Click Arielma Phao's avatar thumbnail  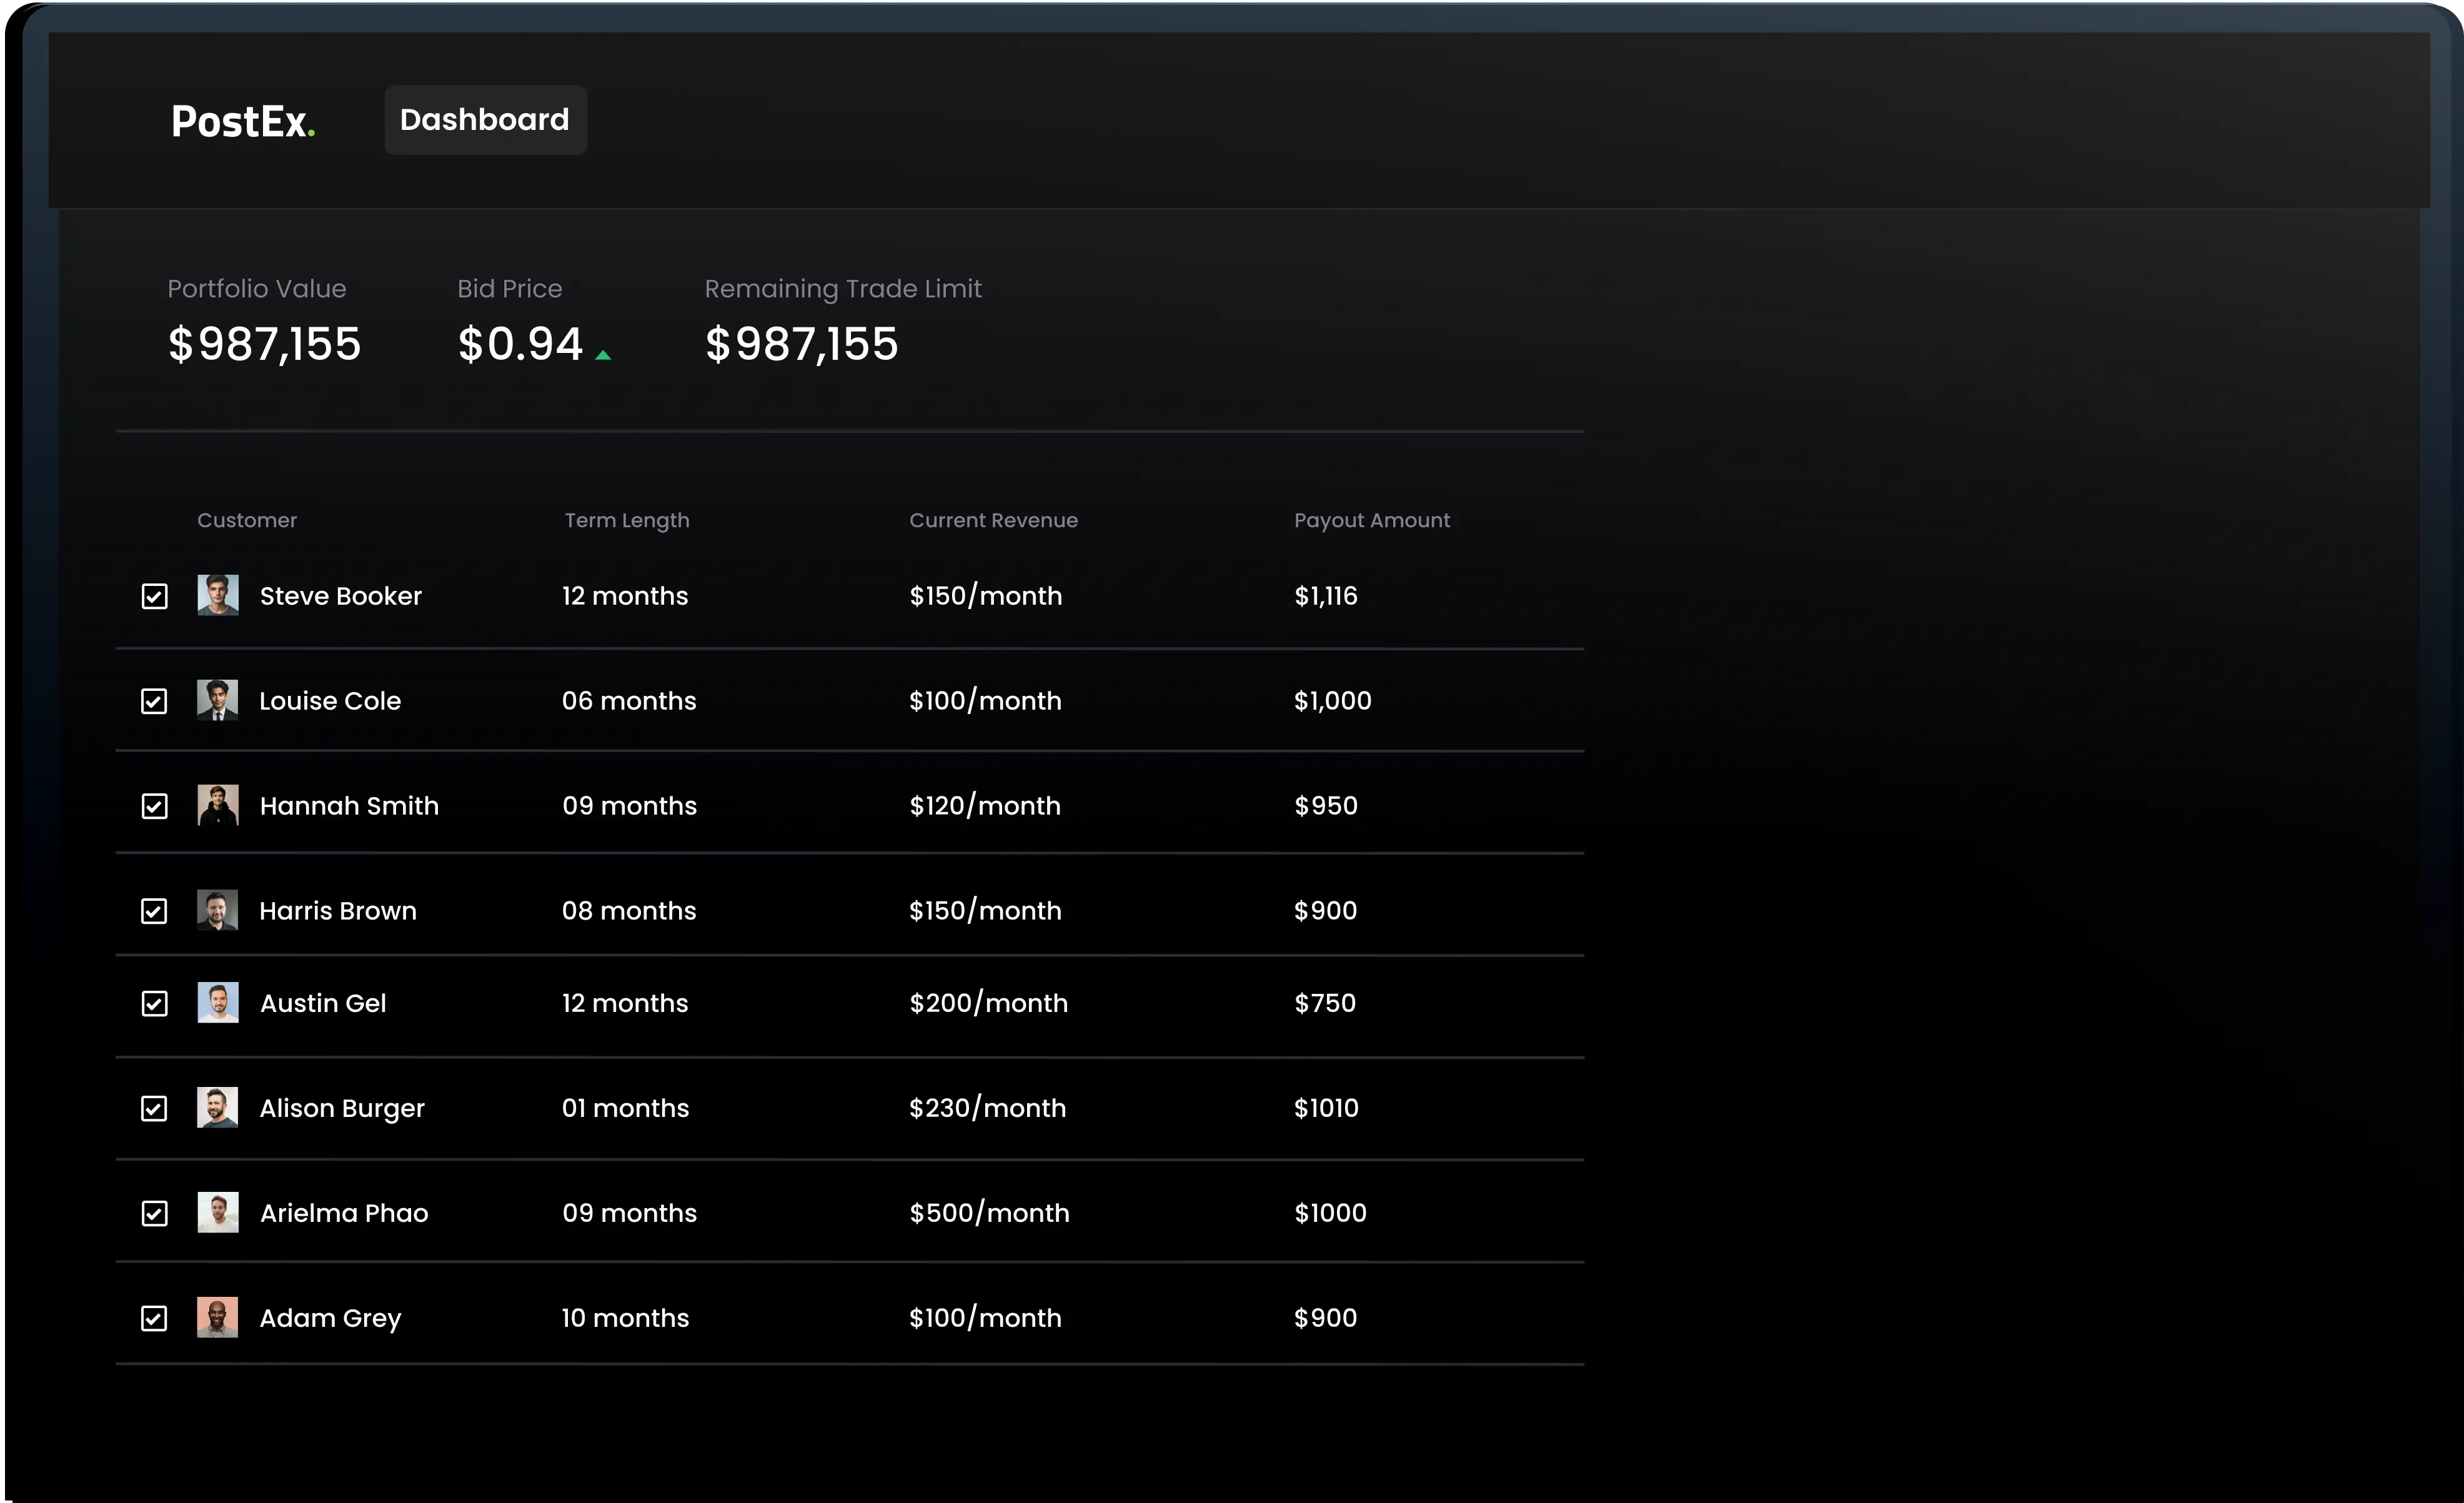pyautogui.click(x=217, y=1212)
